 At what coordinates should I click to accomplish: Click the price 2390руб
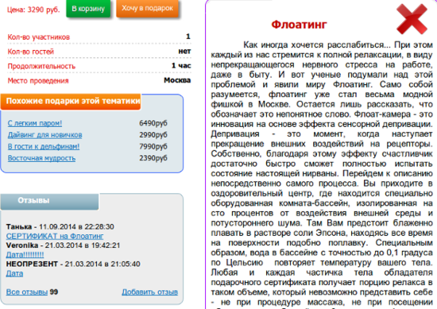[153, 158]
